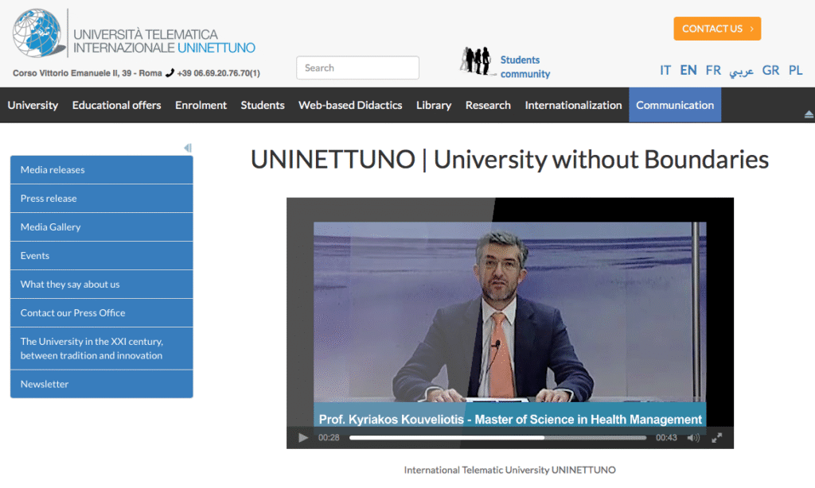Click the Prof. Kyriakos Kouveliotis caption banner

[510, 419]
